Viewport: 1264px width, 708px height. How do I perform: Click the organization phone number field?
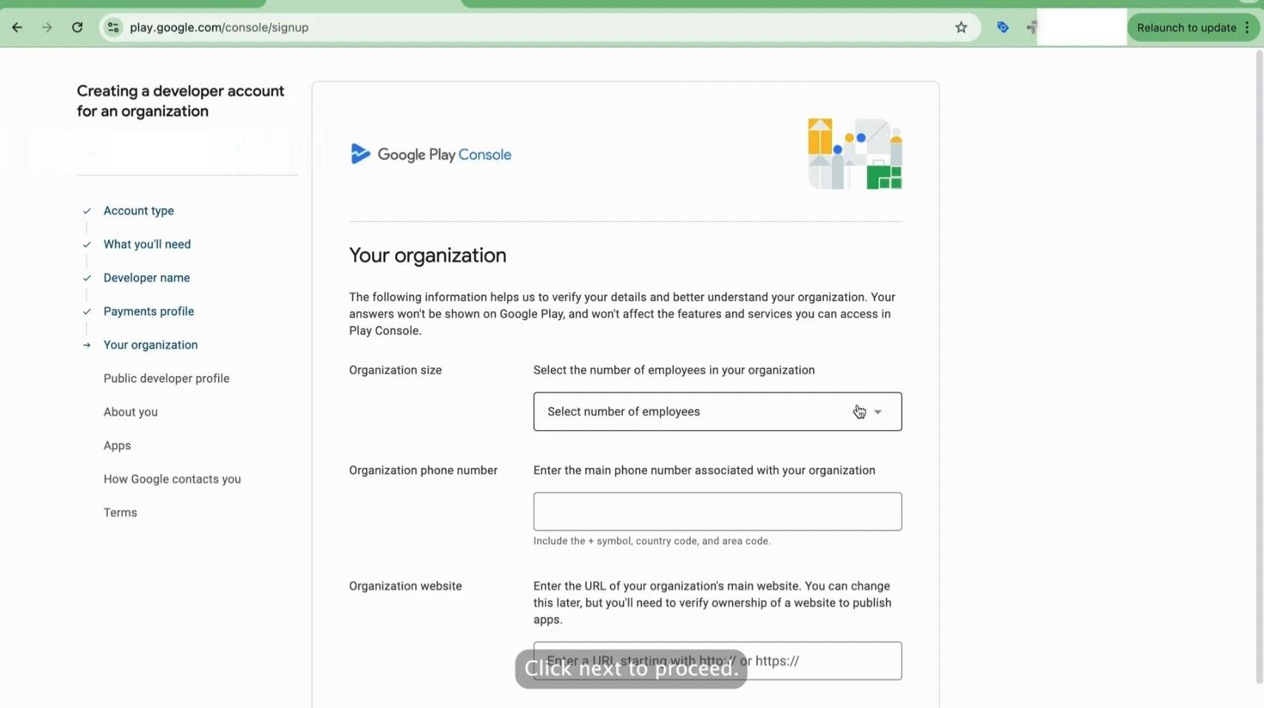tap(717, 511)
